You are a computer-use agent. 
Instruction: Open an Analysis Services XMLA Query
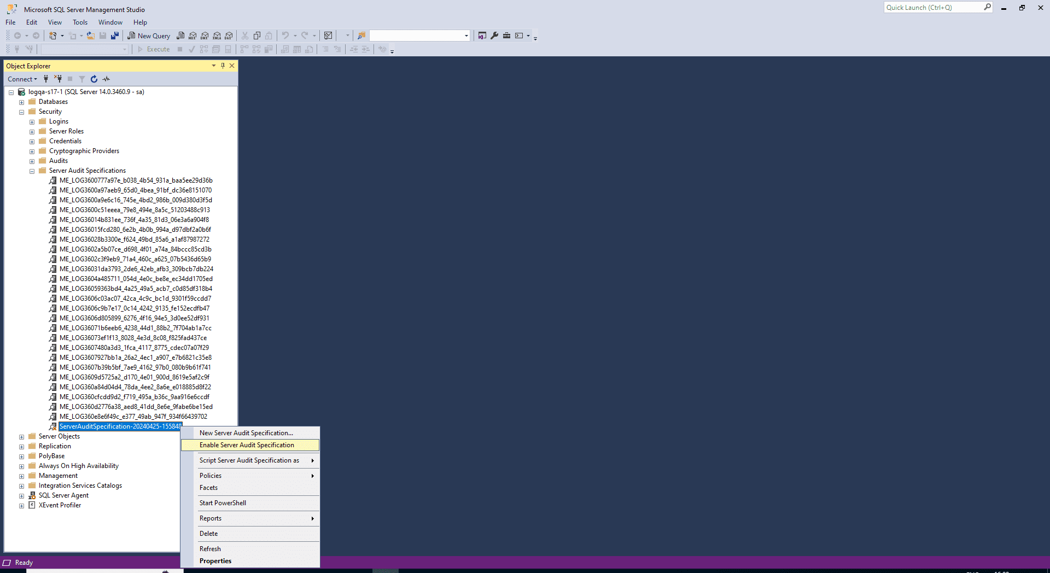pos(217,36)
